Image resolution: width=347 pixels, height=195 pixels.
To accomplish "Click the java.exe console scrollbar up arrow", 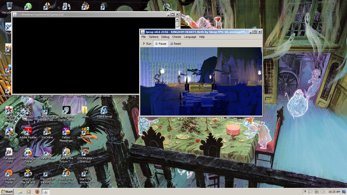I will [177, 20].
